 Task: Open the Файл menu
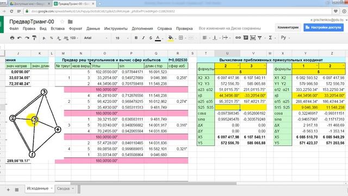14,28
